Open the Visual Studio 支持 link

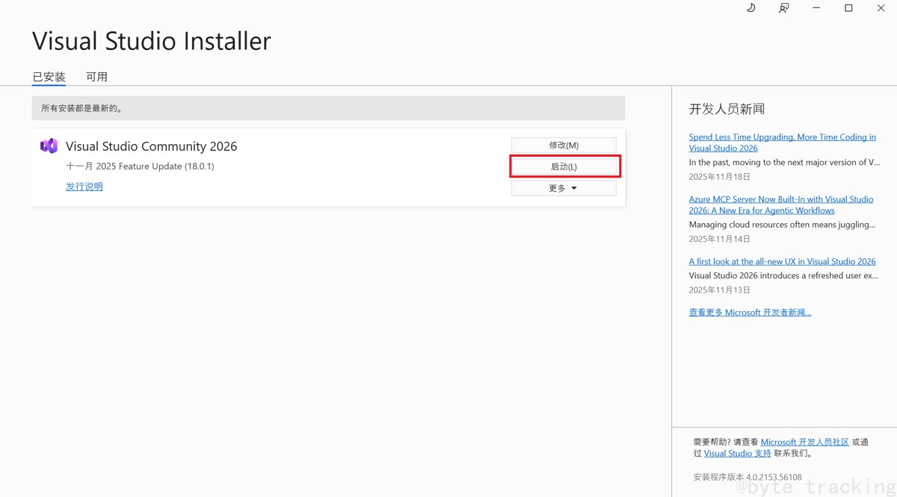coord(738,453)
